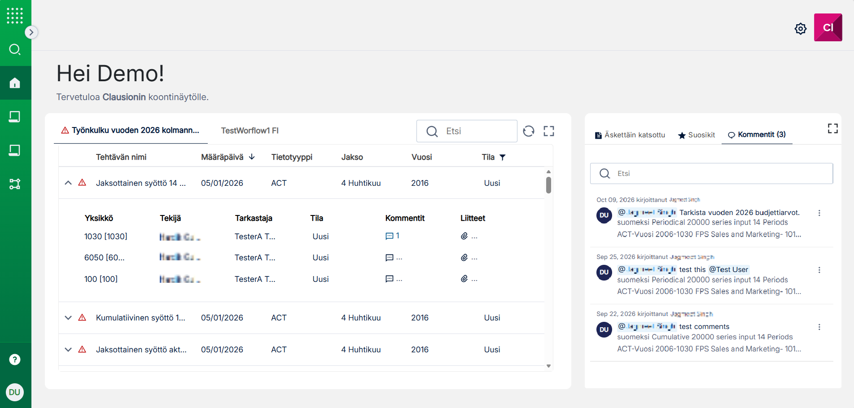854x408 pixels.
Task: Open the app launcher grid icon
Action: click(15, 16)
